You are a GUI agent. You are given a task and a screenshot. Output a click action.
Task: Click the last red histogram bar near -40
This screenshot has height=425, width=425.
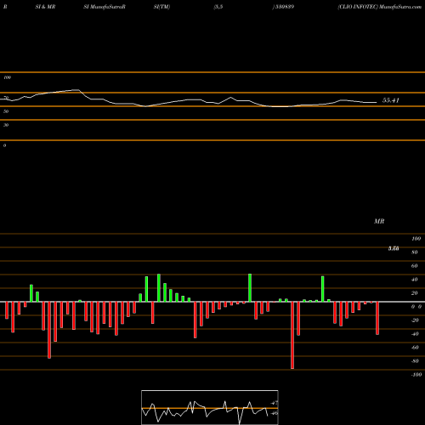pos(377,318)
